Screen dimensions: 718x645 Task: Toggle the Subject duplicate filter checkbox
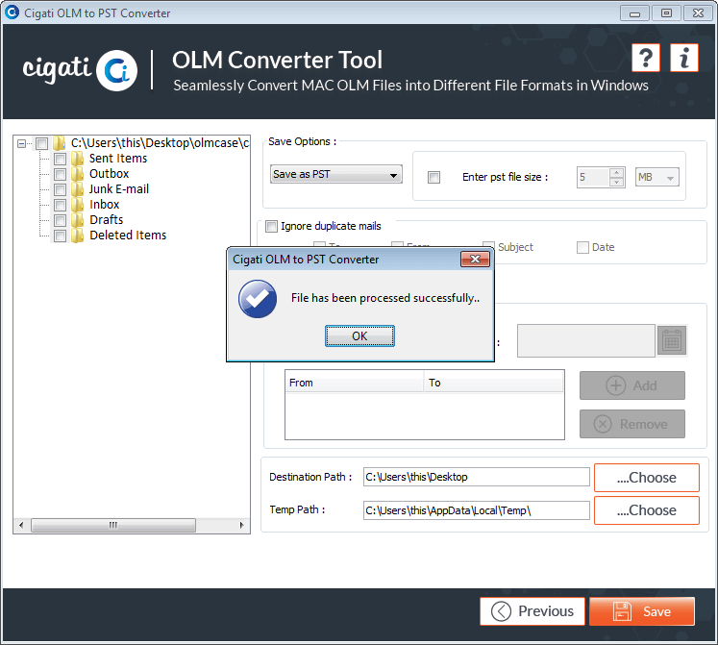click(488, 247)
